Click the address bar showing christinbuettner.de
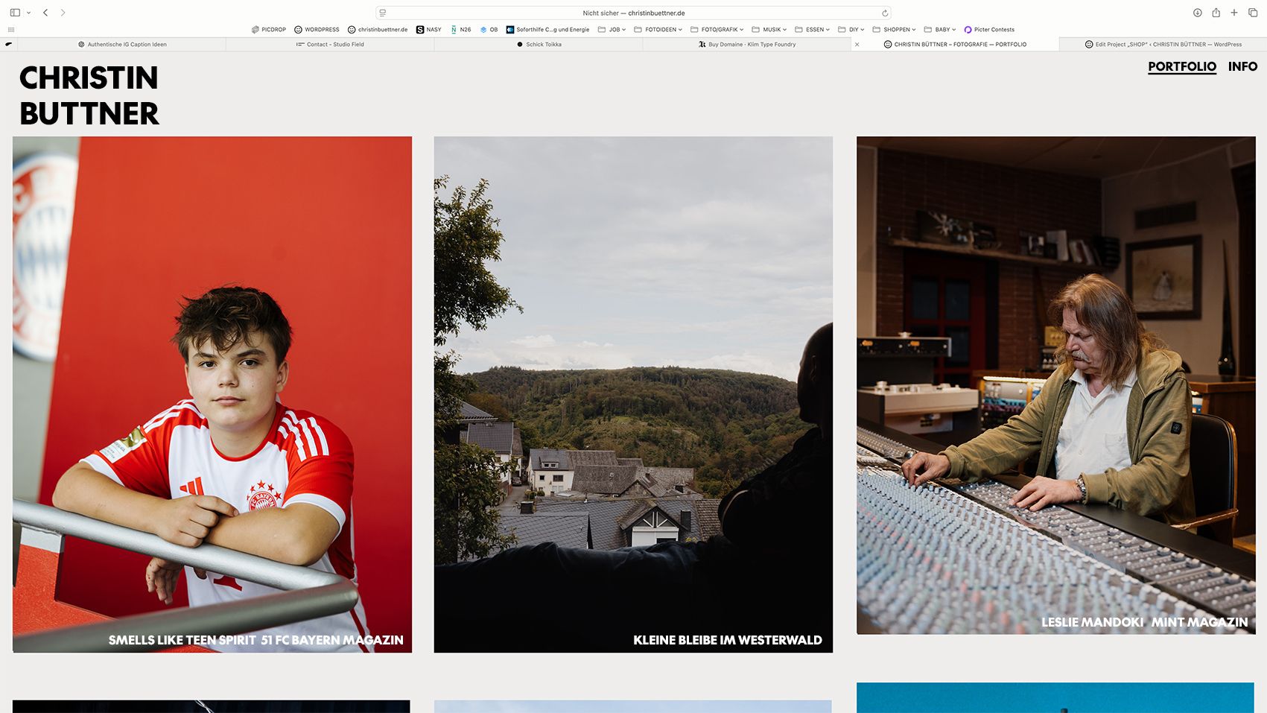1267x713 pixels. (x=633, y=13)
